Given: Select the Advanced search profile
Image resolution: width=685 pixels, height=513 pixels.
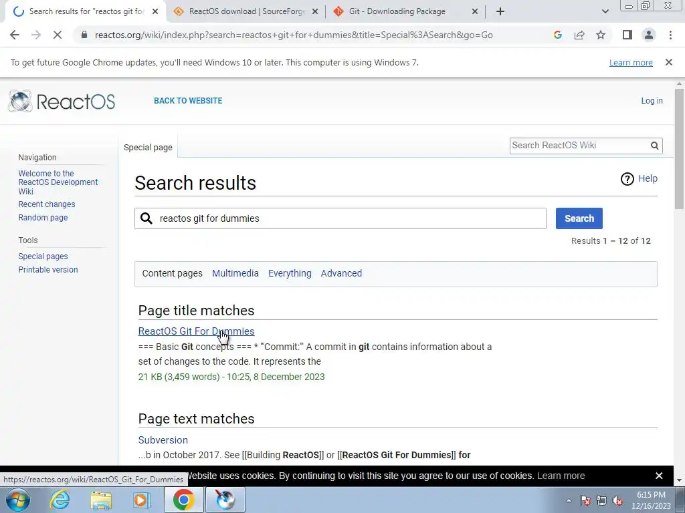Looking at the screenshot, I should (x=341, y=273).
